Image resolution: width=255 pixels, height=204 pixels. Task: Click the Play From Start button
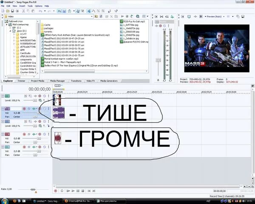68,191
